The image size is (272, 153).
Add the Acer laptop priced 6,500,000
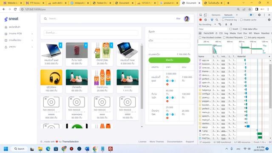[127, 54]
